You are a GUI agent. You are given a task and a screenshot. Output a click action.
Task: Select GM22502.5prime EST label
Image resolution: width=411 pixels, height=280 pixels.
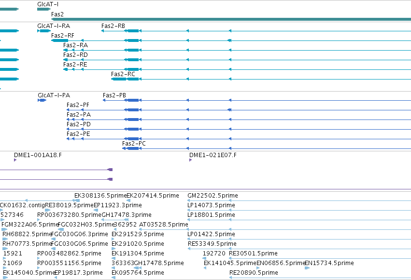[213, 196]
